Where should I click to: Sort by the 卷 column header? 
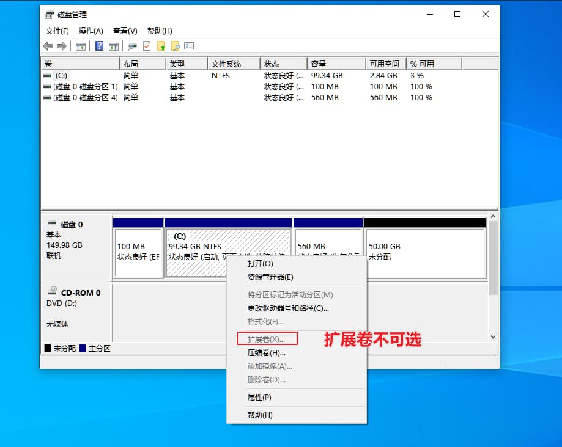click(80, 64)
